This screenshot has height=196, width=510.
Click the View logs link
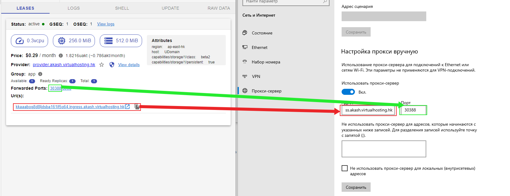coord(106,24)
